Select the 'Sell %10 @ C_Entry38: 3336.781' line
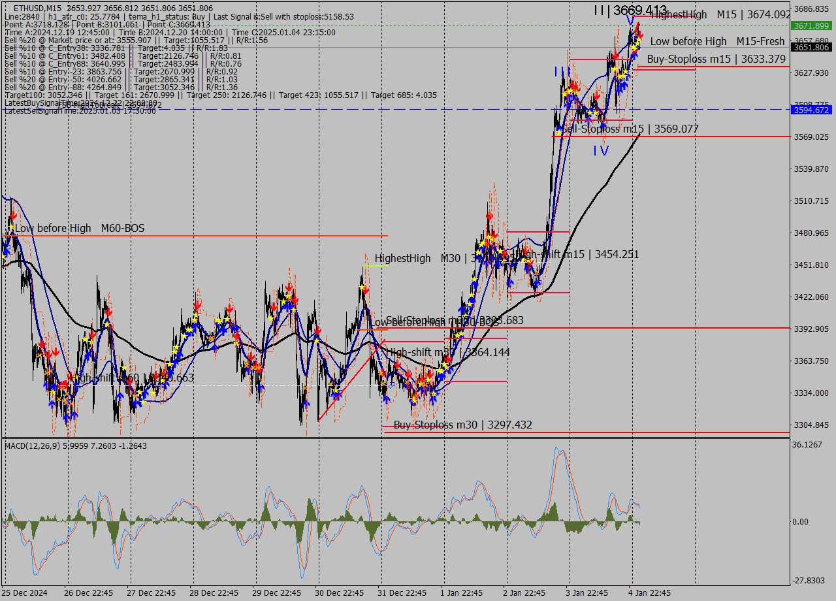 [116, 48]
